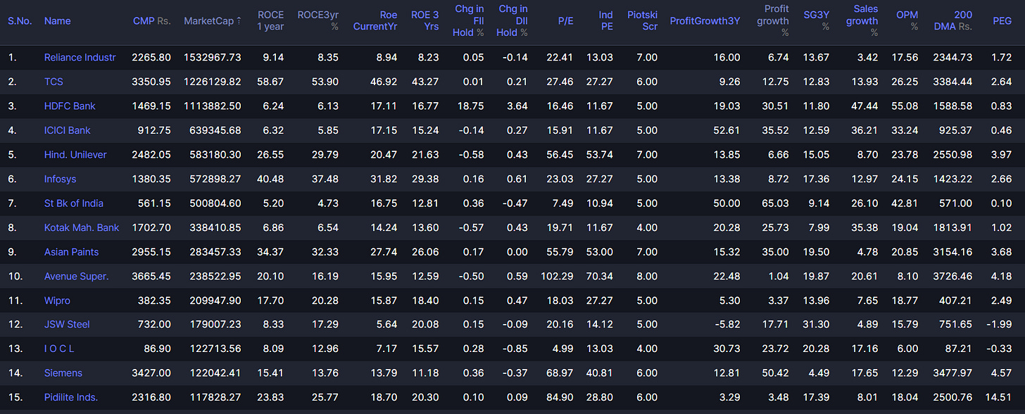Open the Avenue Super. company link

click(x=76, y=276)
